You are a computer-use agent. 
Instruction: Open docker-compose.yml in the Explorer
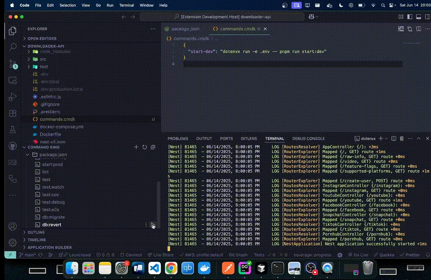(62, 127)
